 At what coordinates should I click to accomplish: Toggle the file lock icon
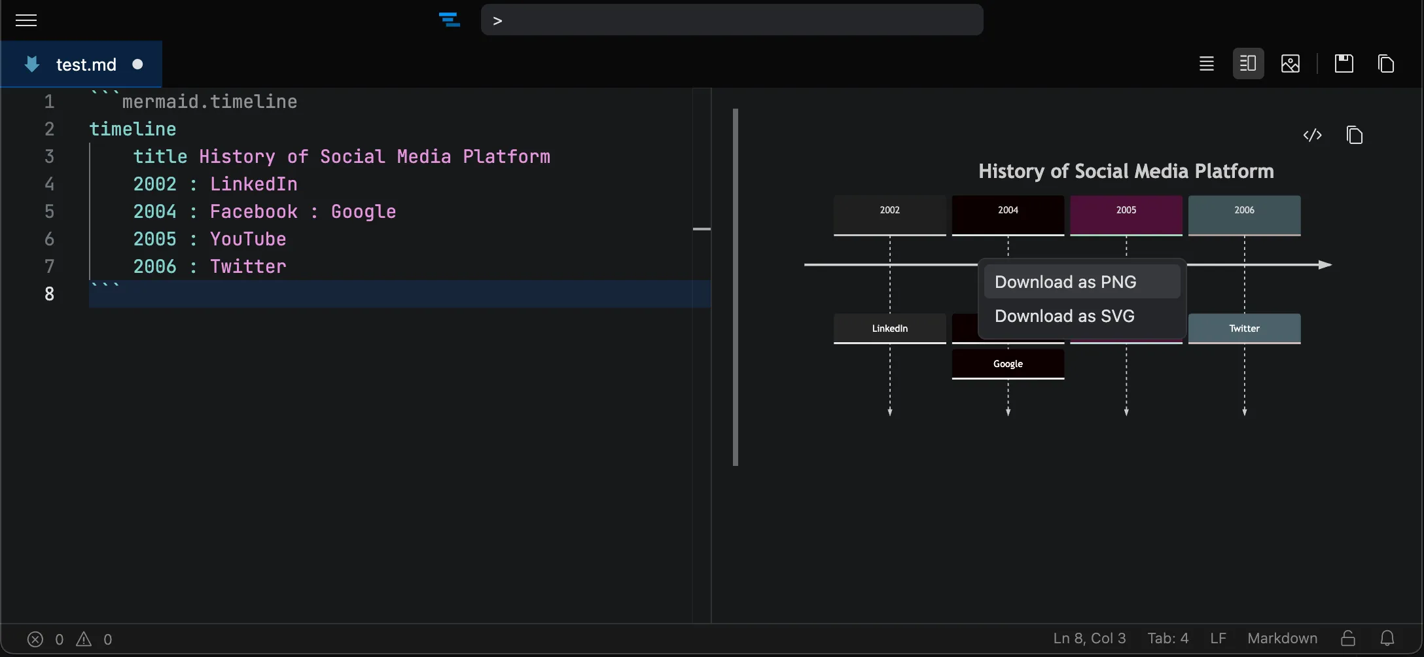1347,638
